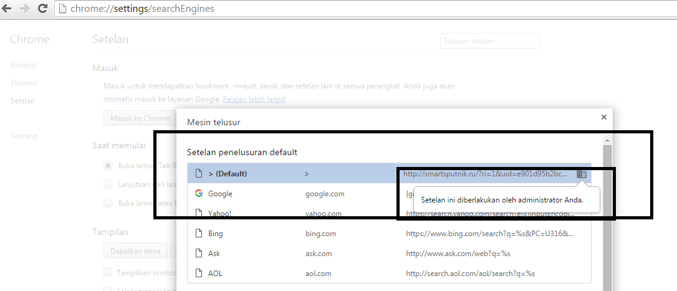Click the smartsputnik.ru URL on the Default row

click(x=485, y=174)
